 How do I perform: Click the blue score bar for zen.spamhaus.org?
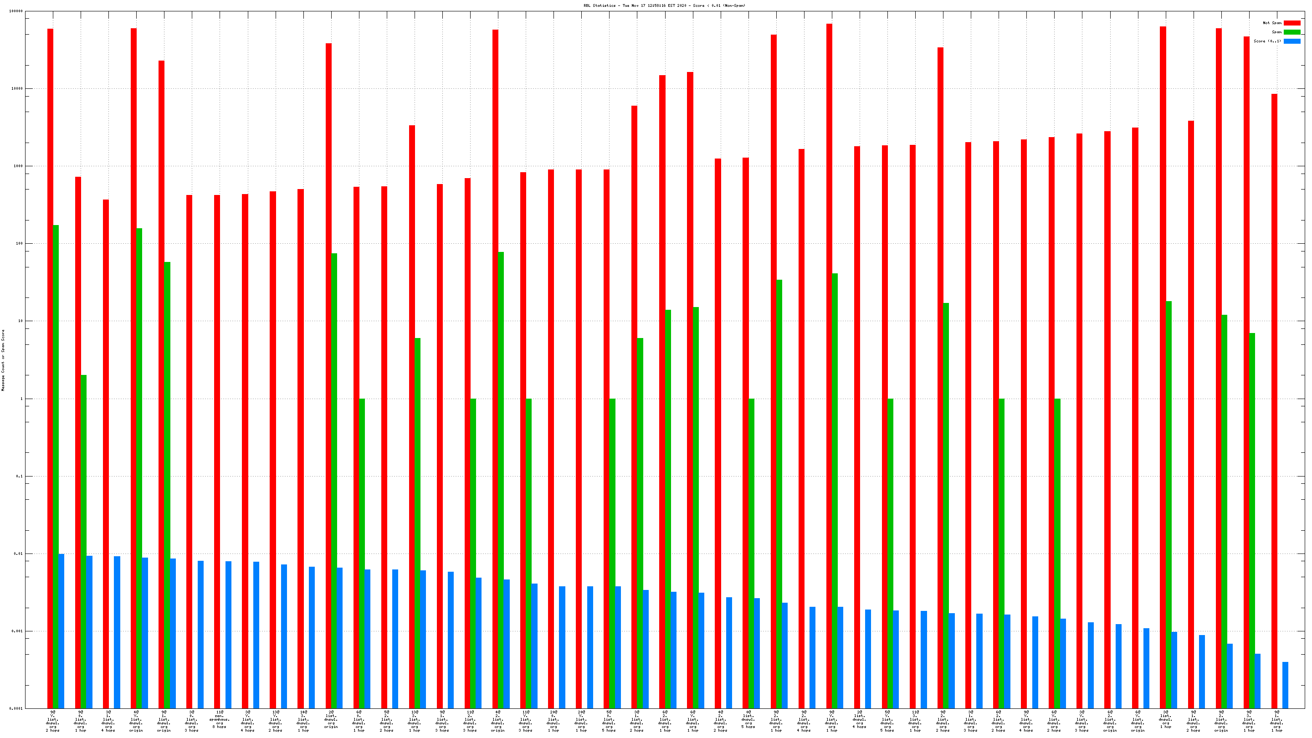click(228, 634)
